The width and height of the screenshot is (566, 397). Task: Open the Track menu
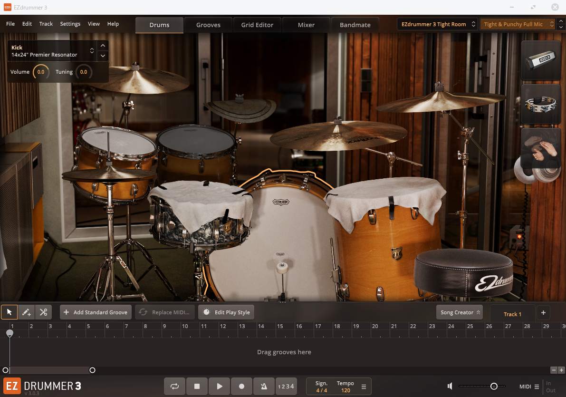coord(46,24)
